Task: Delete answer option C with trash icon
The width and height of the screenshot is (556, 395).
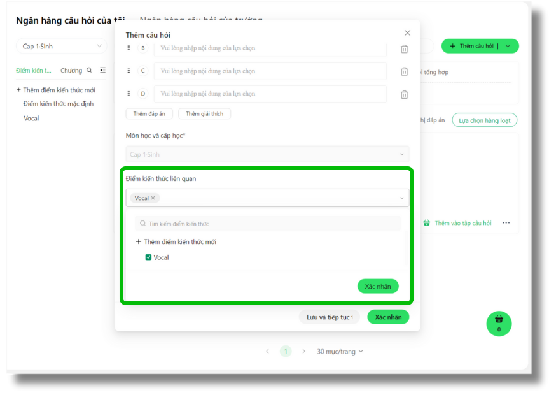Action: coord(404,71)
